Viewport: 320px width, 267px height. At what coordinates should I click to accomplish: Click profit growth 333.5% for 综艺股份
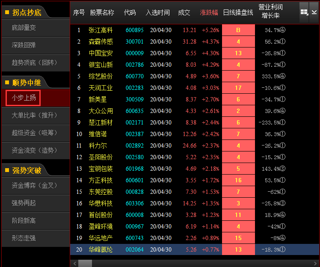pyautogui.click(x=273, y=76)
